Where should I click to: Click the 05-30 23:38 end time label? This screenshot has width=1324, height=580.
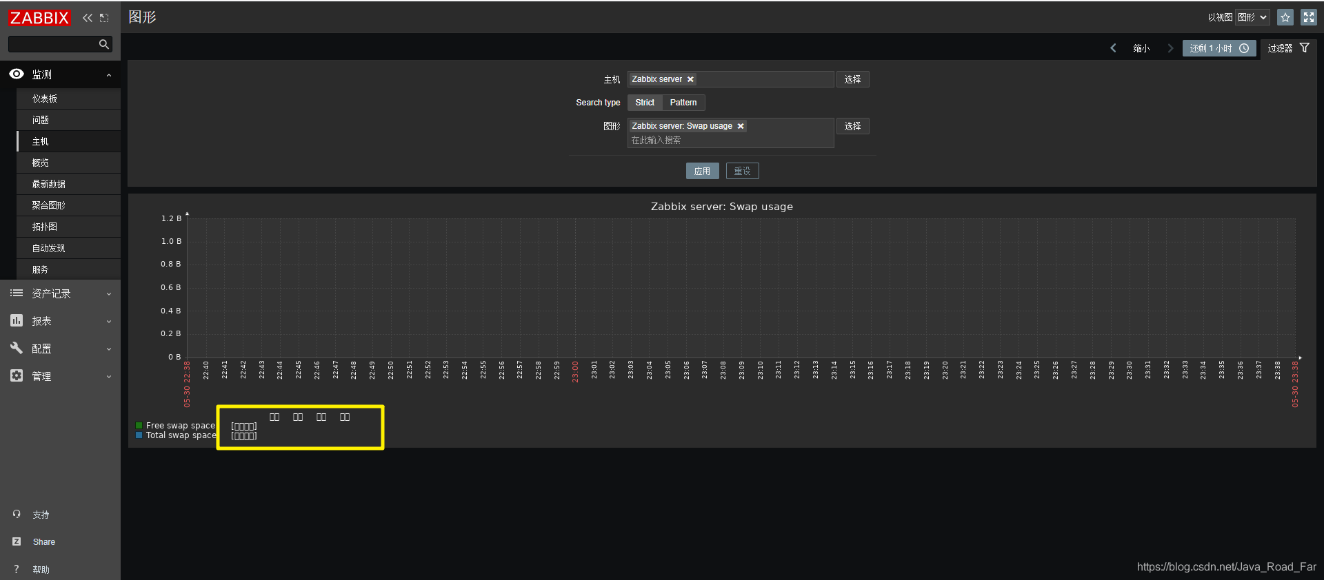click(x=1295, y=384)
